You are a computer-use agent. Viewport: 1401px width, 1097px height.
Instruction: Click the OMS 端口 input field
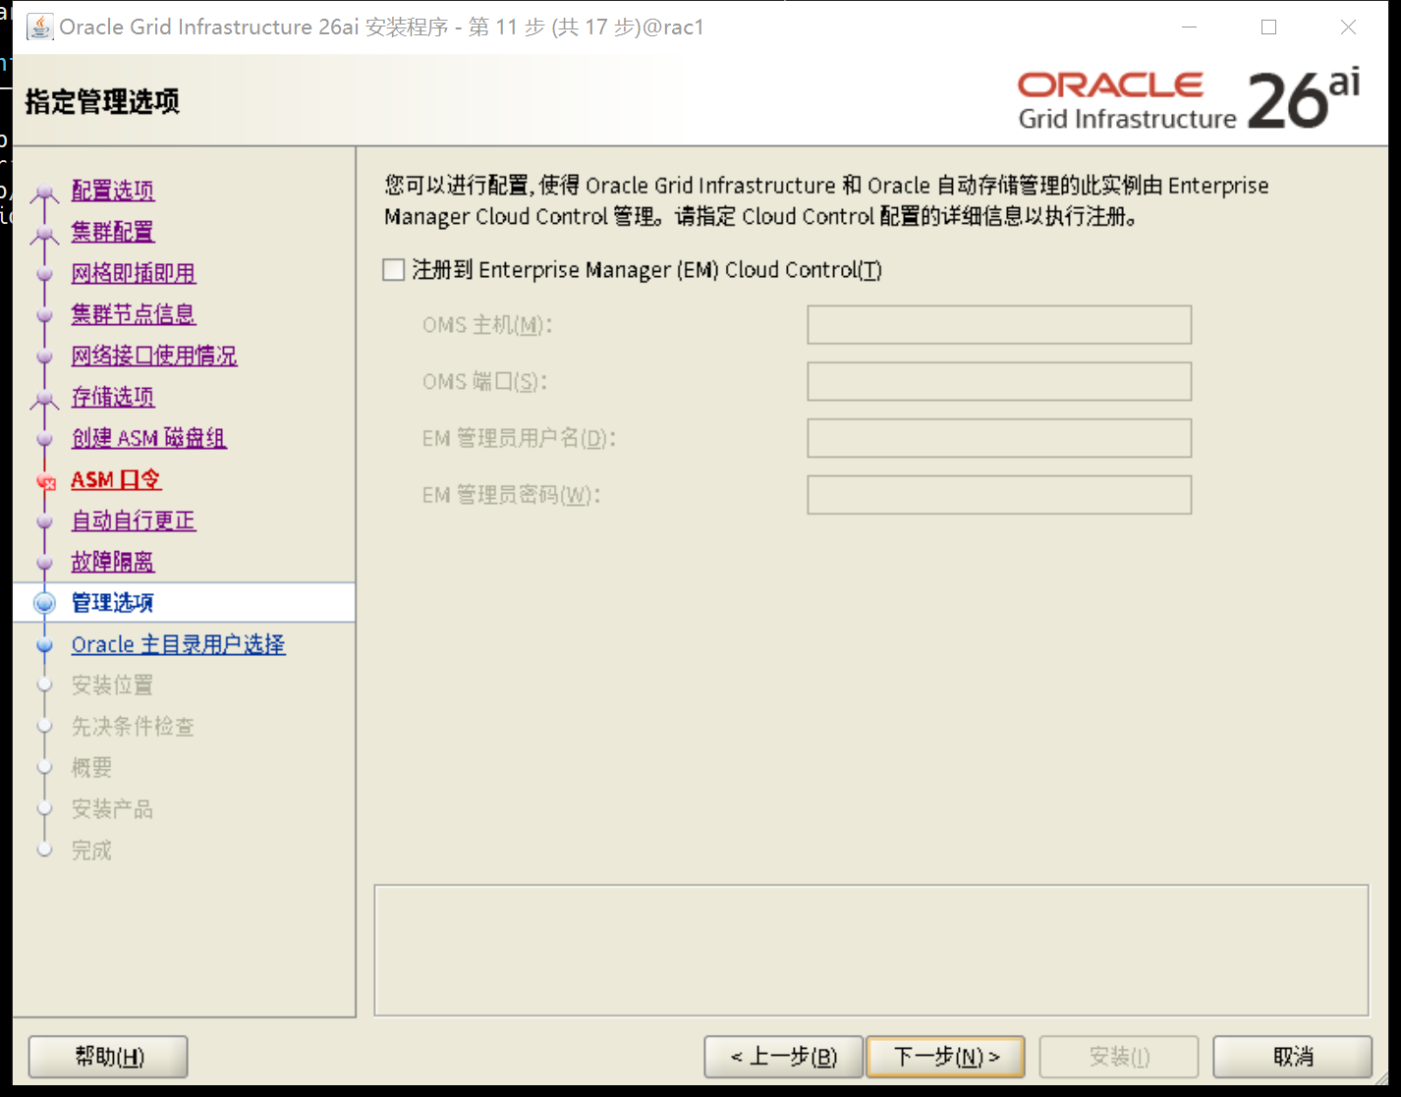point(999,382)
